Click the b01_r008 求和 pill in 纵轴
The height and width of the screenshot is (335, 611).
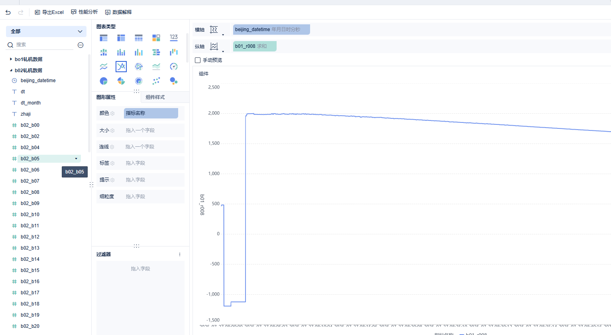(255, 46)
